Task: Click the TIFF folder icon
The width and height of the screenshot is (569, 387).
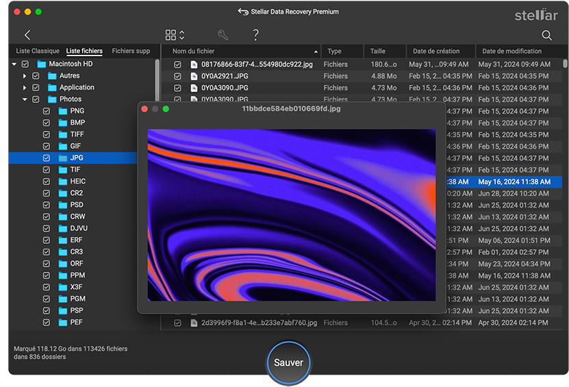Action: point(63,135)
